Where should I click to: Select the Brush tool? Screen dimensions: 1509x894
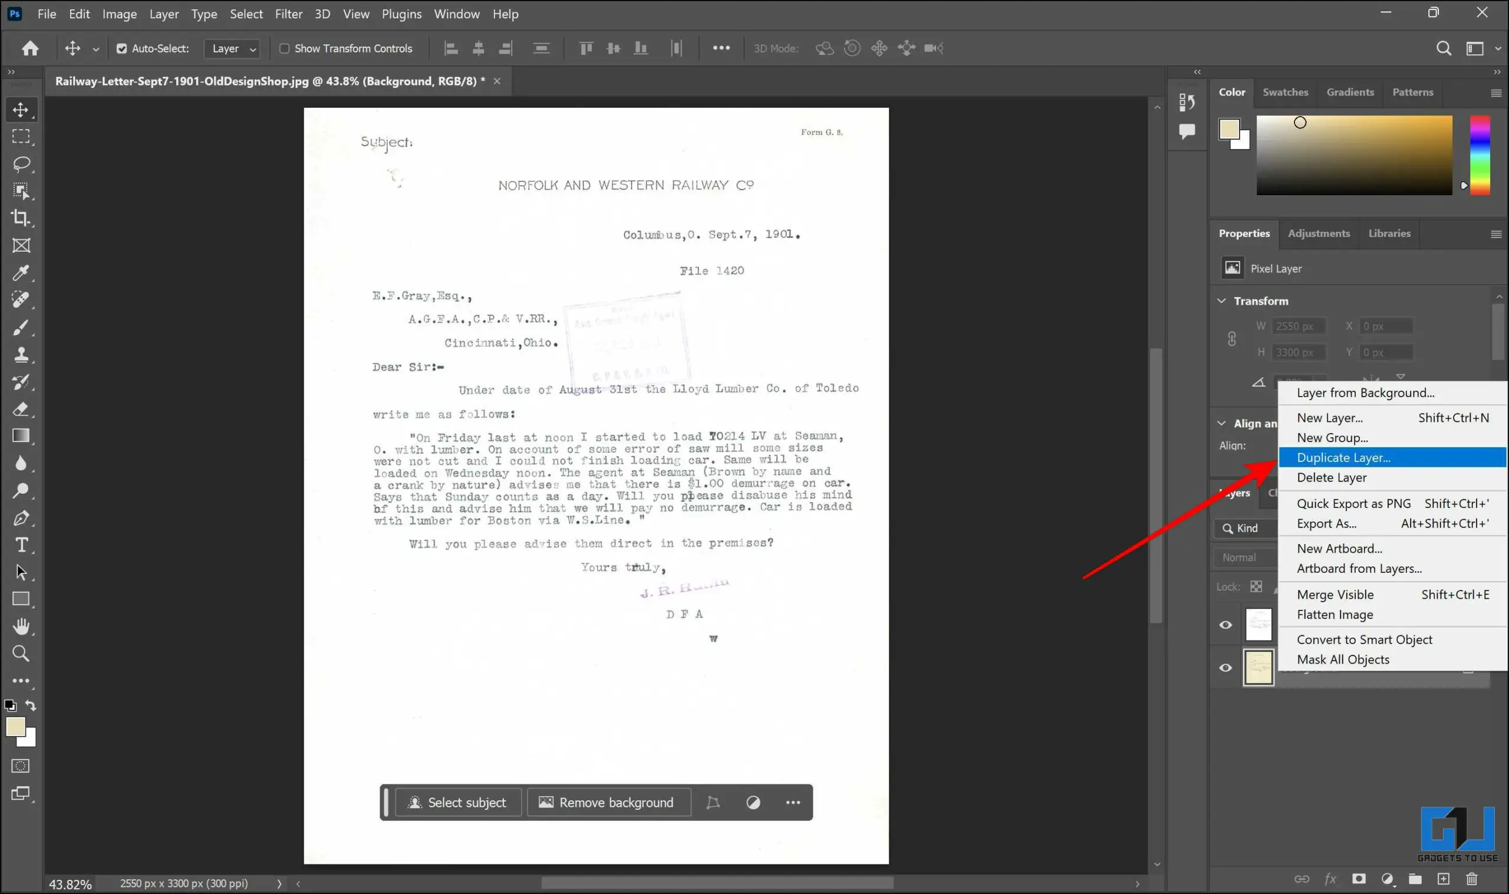click(21, 327)
